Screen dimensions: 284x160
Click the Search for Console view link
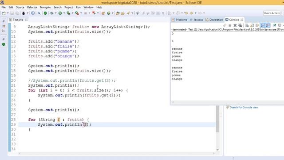(x=244, y=108)
